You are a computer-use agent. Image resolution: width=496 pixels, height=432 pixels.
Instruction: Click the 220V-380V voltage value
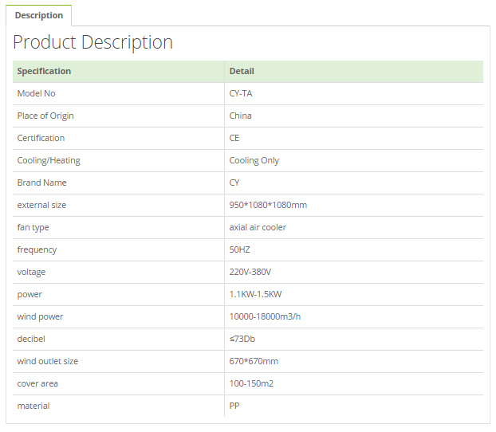click(250, 272)
